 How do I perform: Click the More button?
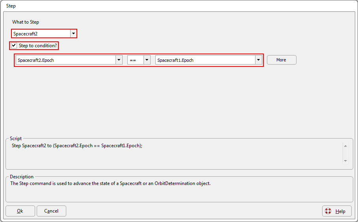282,60
